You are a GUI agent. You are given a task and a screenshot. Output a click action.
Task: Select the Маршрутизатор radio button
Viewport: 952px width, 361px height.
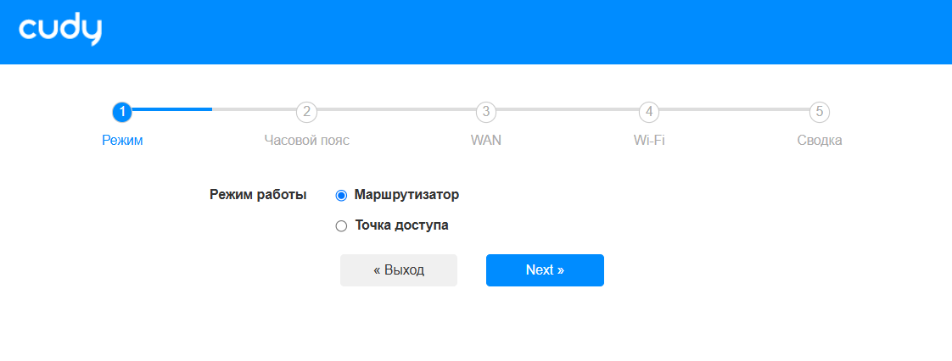coord(342,195)
